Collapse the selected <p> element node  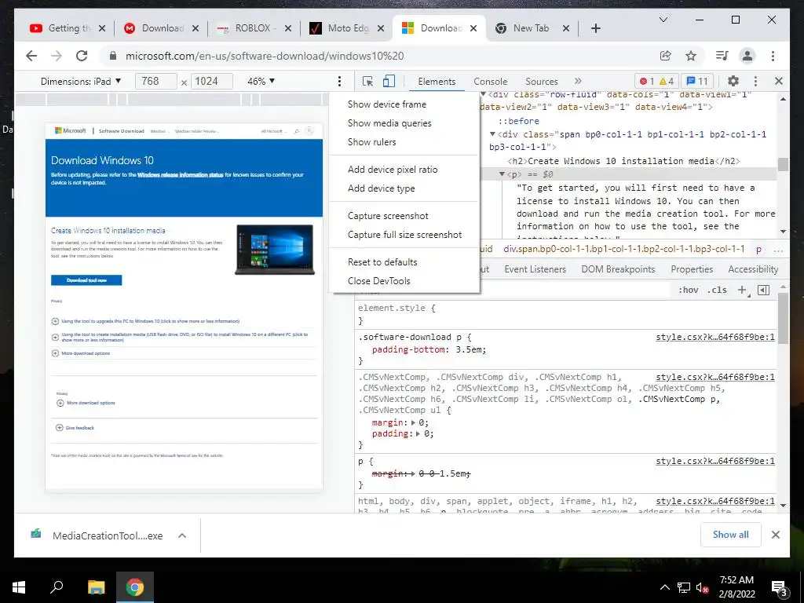(502, 174)
